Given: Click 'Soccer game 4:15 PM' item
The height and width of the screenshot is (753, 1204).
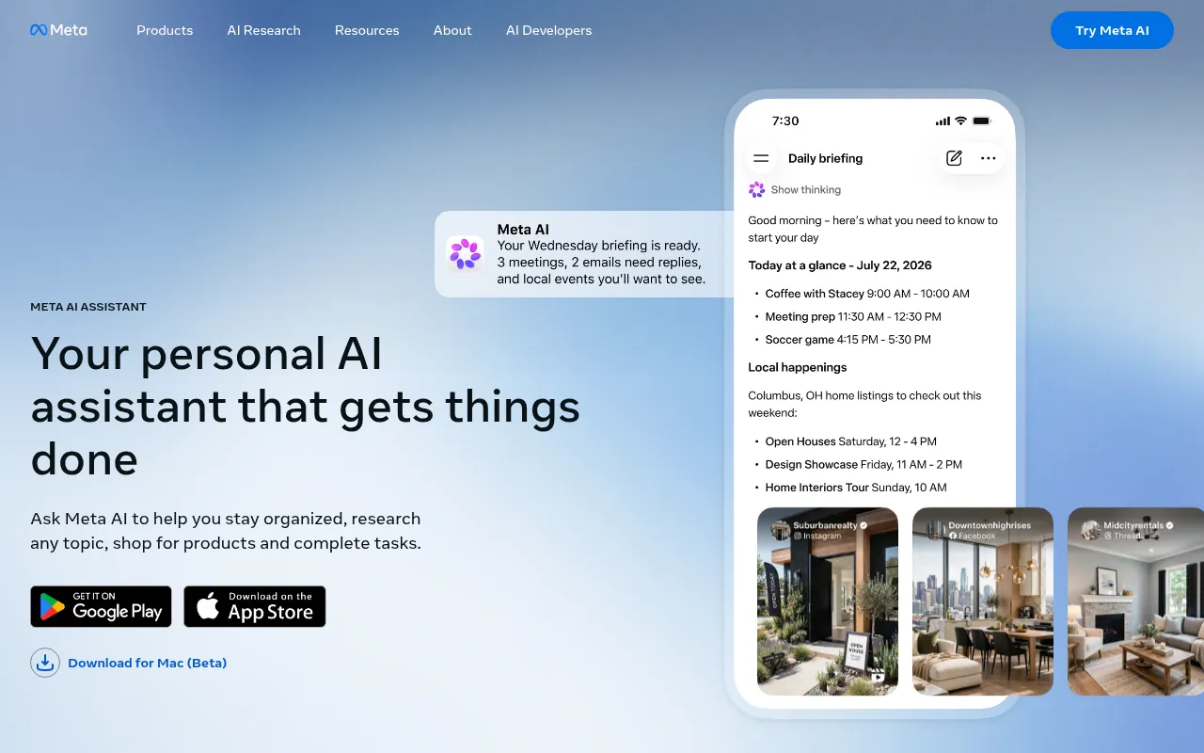Looking at the screenshot, I should [x=848, y=339].
